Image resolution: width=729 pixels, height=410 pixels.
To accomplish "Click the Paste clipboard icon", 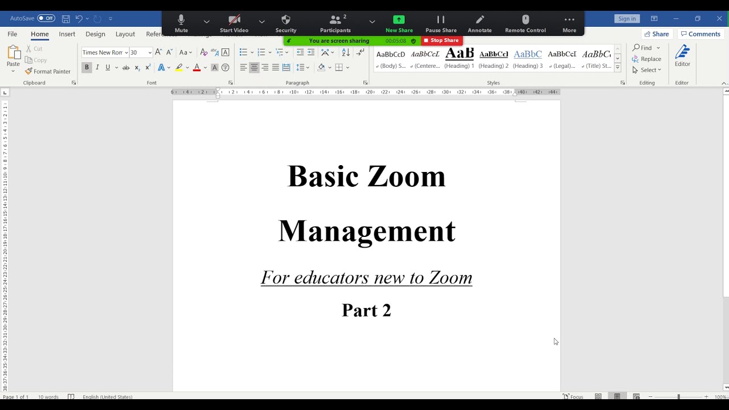I will click(13, 52).
